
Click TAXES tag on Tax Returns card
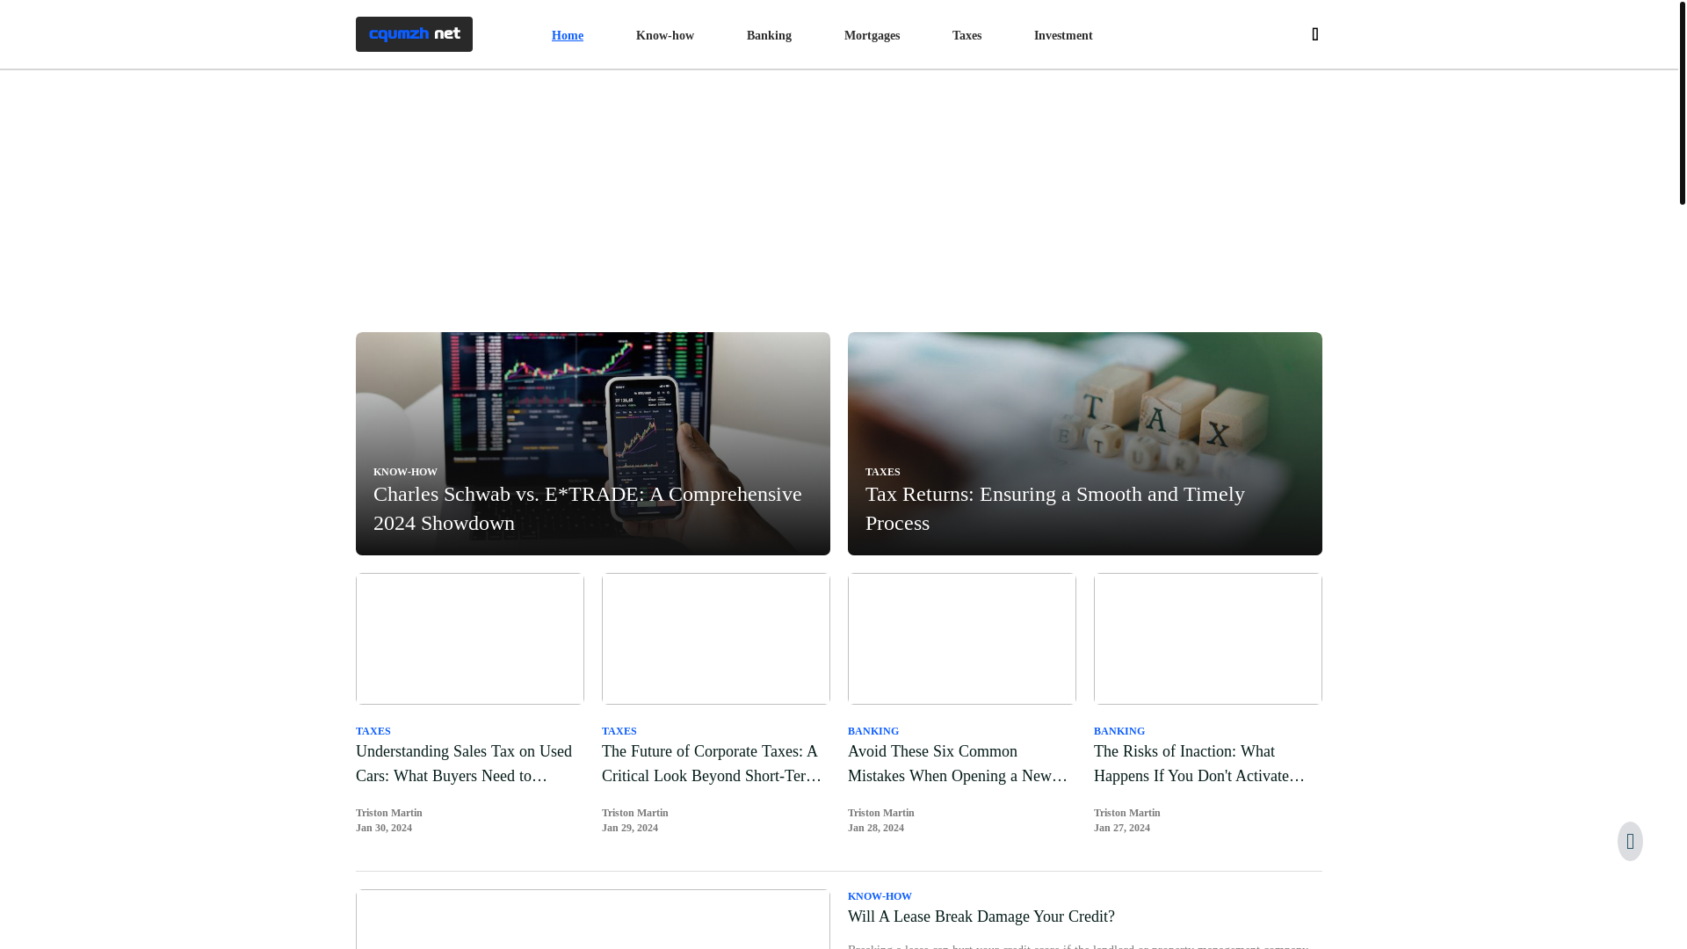(x=883, y=472)
